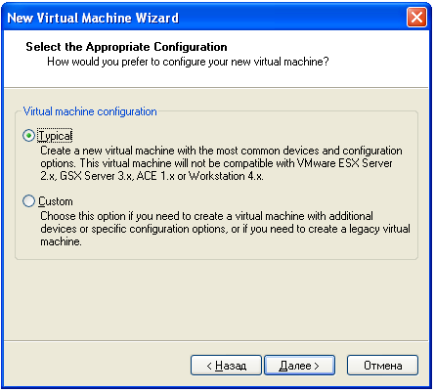Click the "Create a new virtual machine" description line
Image resolution: width=435 pixels, height=392 pixels.
[x=221, y=151]
